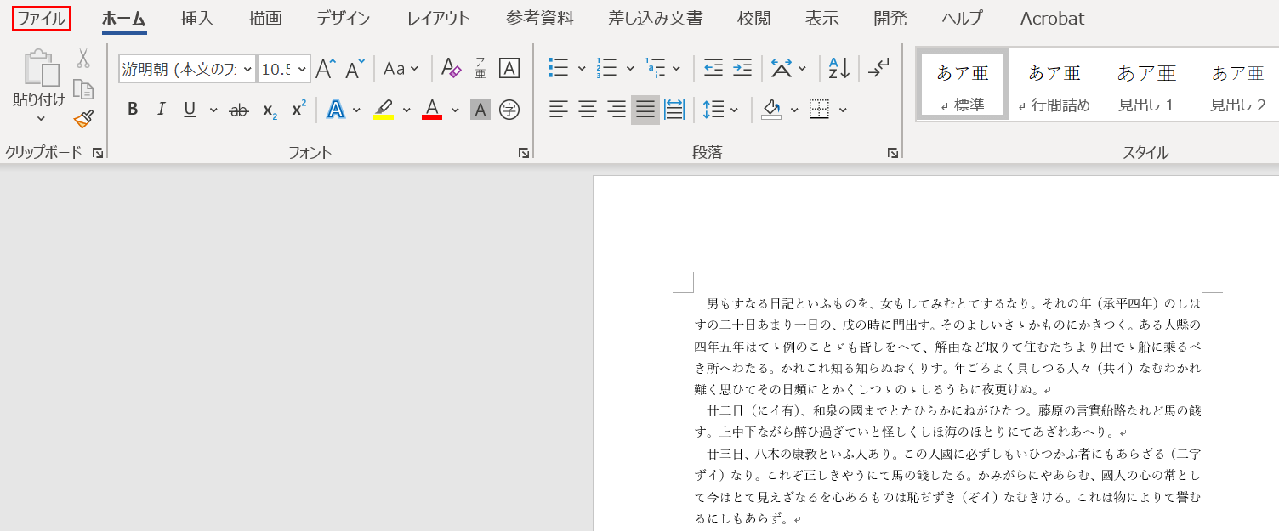Click the borders icon

(819, 110)
